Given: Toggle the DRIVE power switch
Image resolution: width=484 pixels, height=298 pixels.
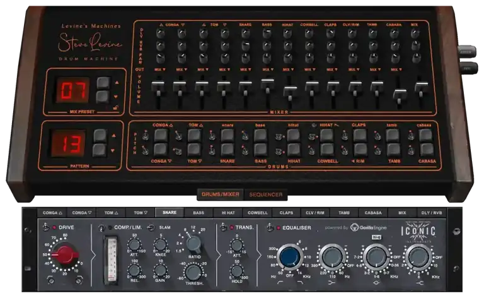Looking at the screenshot, I should click(45, 227).
